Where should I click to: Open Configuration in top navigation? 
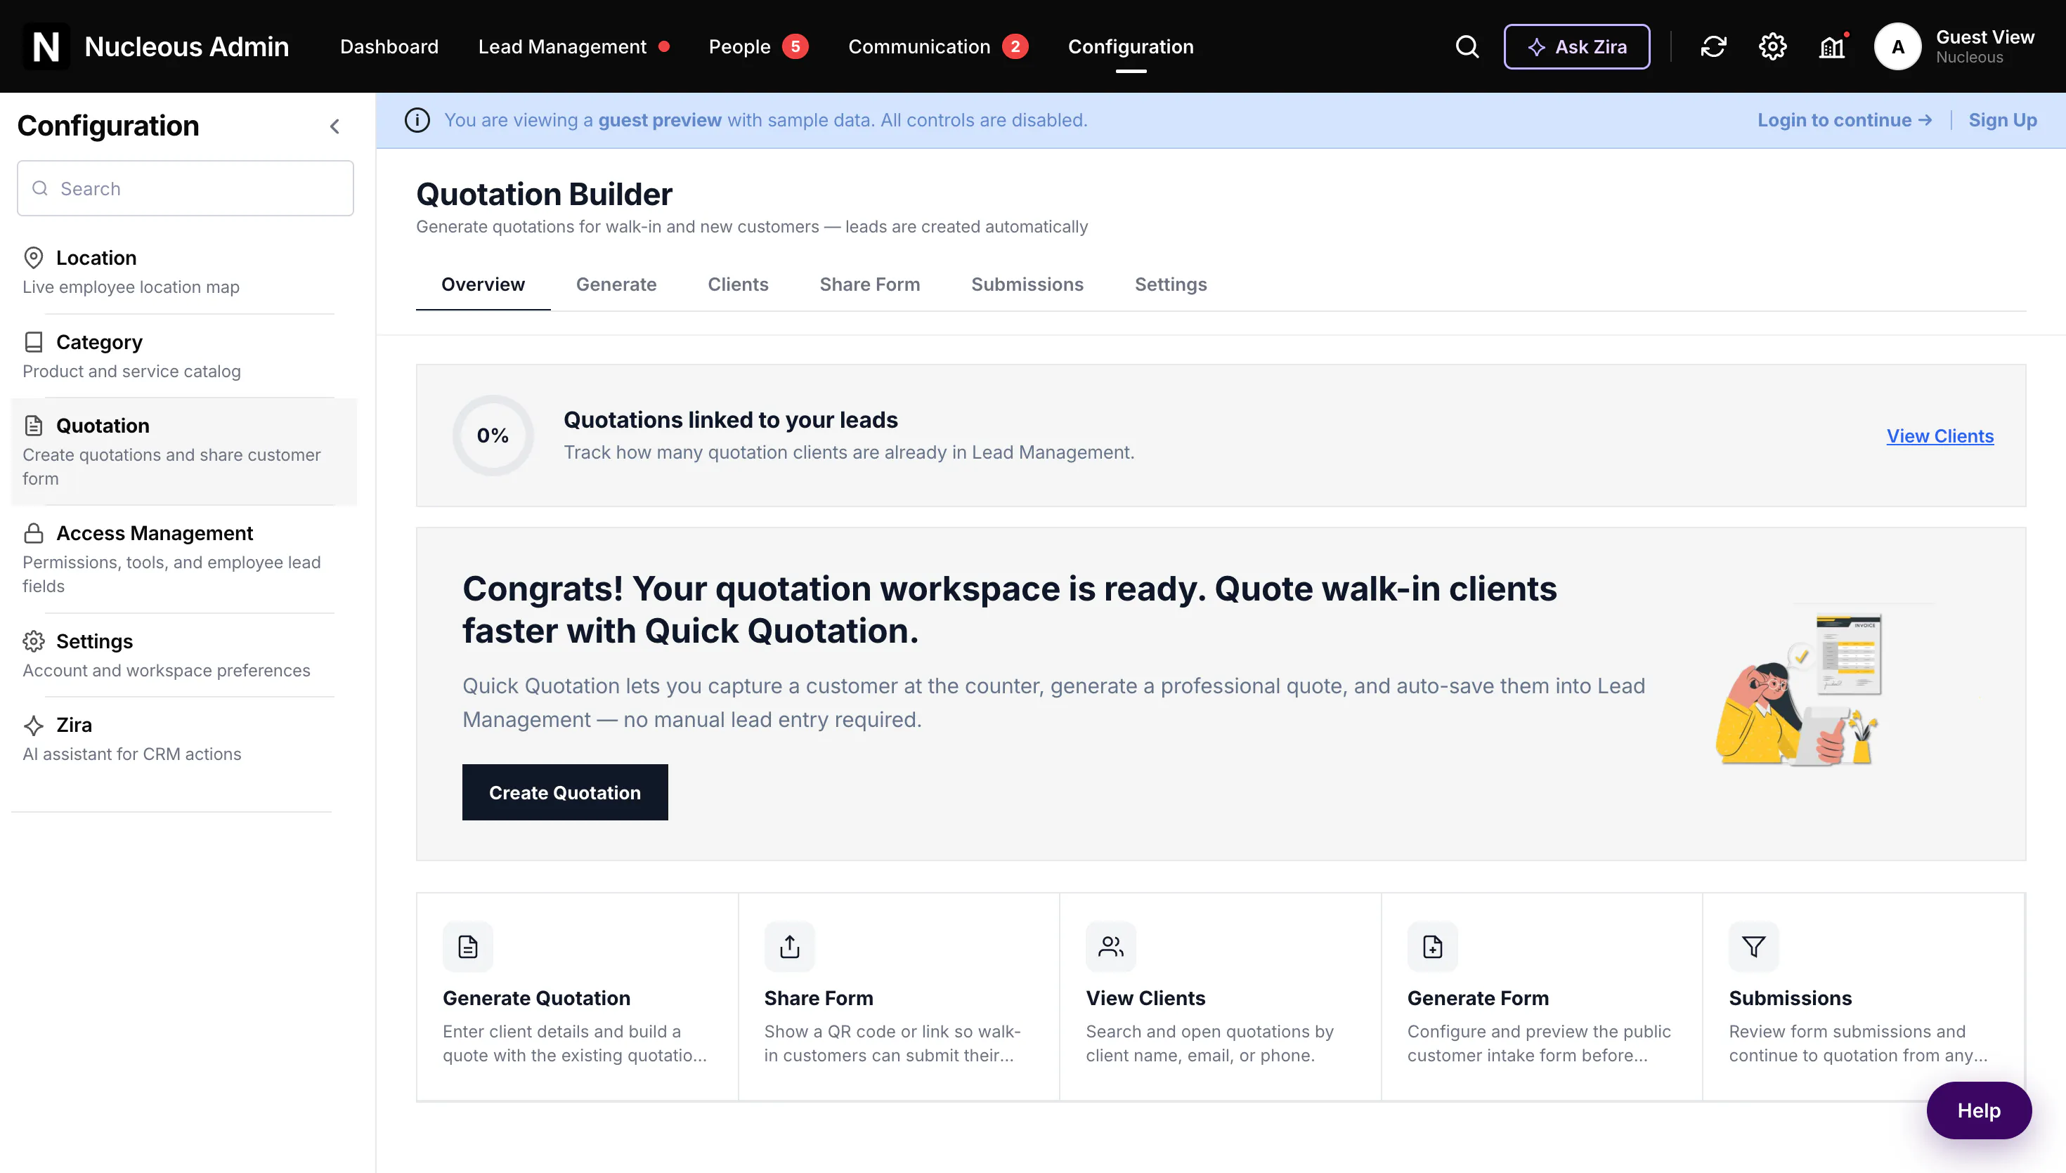pos(1131,47)
